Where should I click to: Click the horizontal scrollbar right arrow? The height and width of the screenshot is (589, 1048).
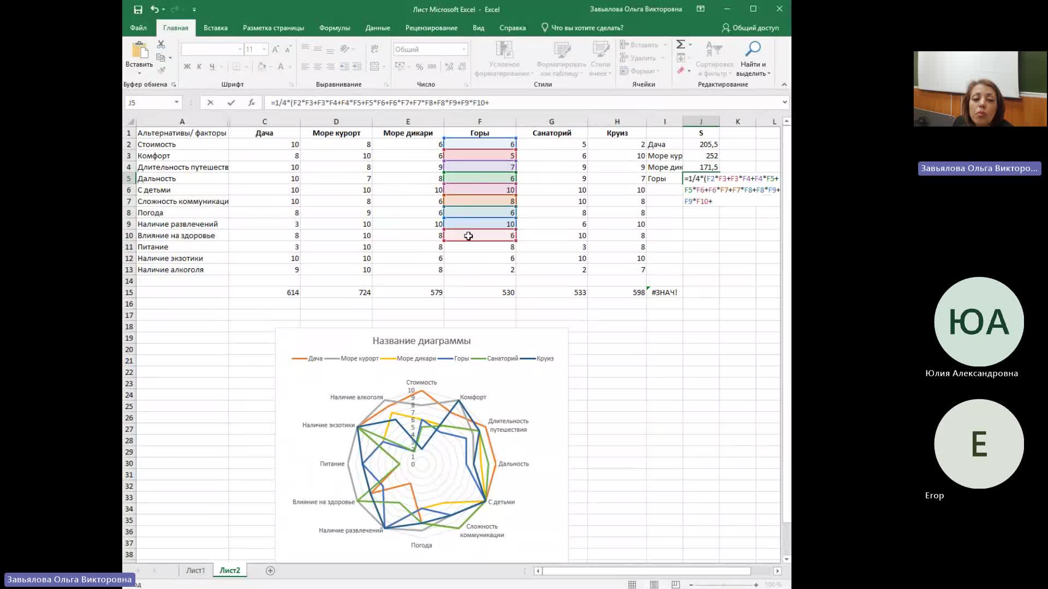[x=777, y=570]
